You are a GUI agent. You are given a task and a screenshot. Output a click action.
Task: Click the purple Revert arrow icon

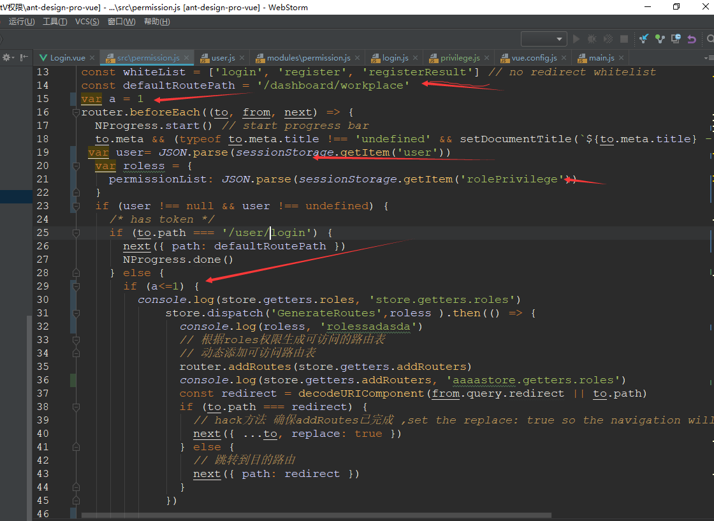click(x=692, y=39)
